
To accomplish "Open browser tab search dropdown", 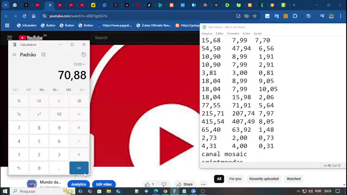I will coord(5,5).
